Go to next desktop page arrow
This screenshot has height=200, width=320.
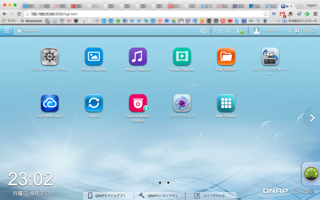(x=312, y=118)
